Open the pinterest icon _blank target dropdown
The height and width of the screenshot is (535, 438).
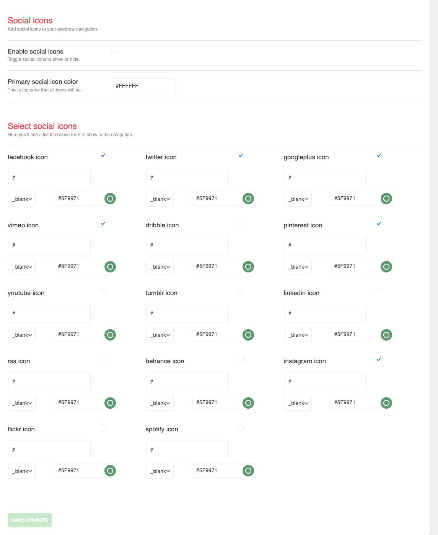(298, 267)
